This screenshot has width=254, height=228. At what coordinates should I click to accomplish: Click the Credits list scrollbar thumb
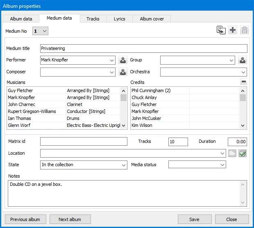(x=243, y=97)
